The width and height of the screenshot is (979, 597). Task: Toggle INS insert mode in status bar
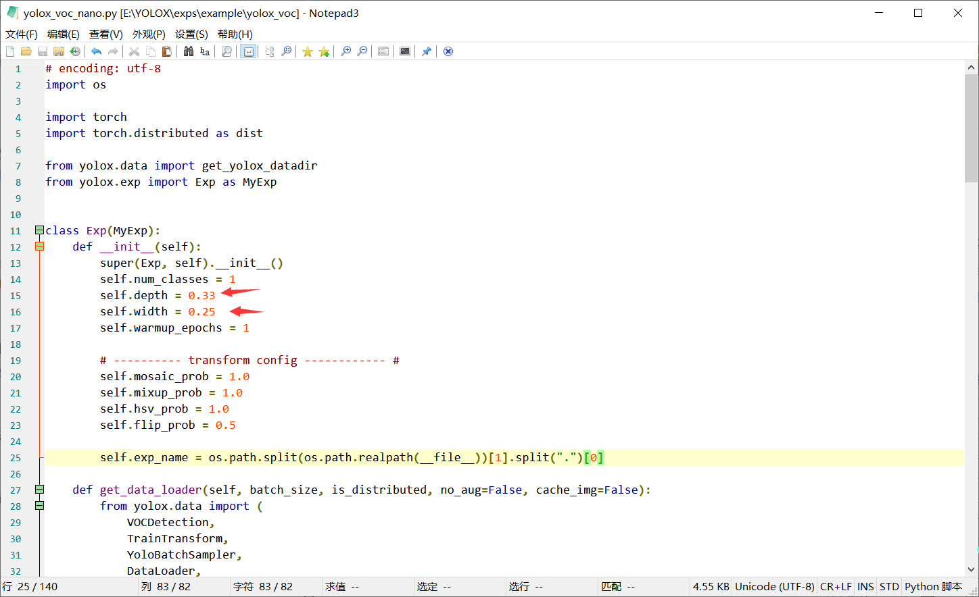click(865, 587)
